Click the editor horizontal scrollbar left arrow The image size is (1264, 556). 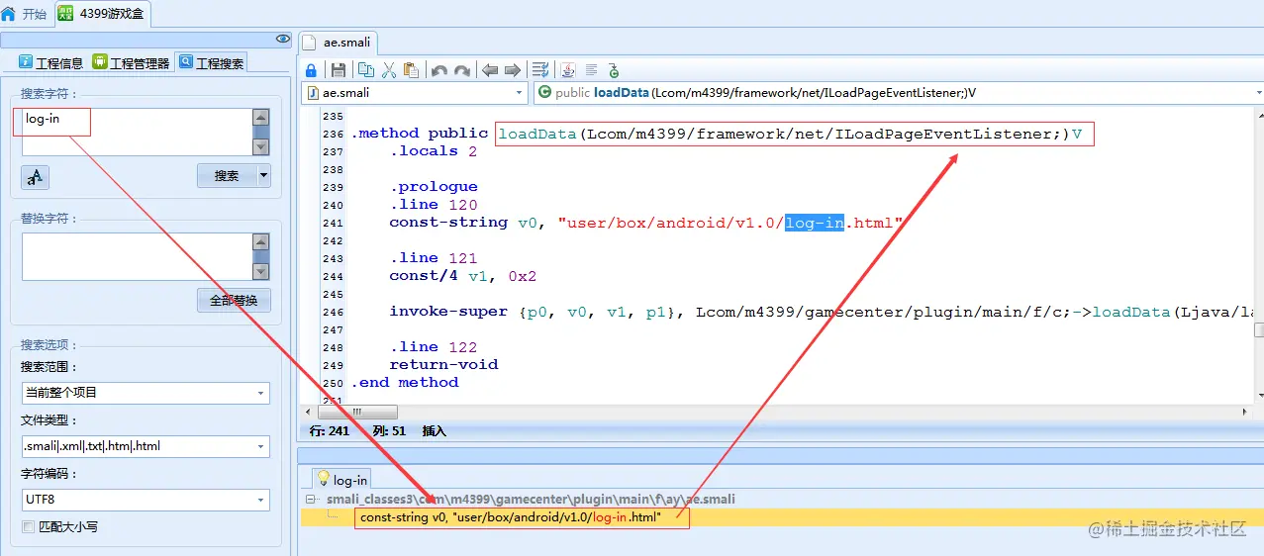308,412
